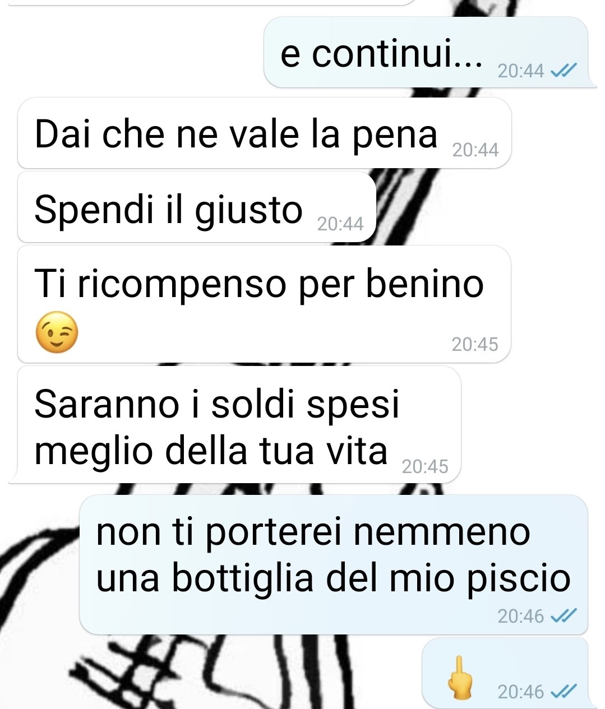Tap the 20:44 timestamp of 'Dai che ne vale'
The image size is (605, 709).
pyautogui.click(x=475, y=150)
